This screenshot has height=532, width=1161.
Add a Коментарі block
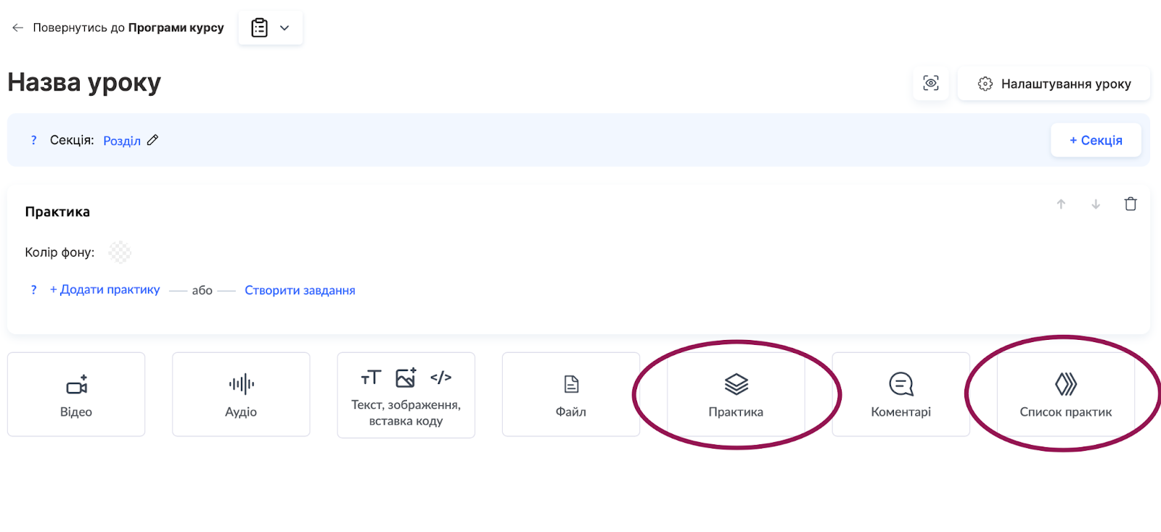[x=901, y=394]
